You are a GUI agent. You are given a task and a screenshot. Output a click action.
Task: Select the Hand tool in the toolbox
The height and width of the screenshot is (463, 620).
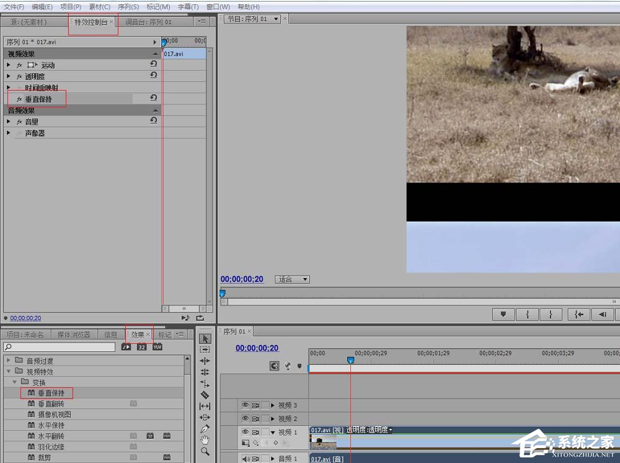coord(205,440)
